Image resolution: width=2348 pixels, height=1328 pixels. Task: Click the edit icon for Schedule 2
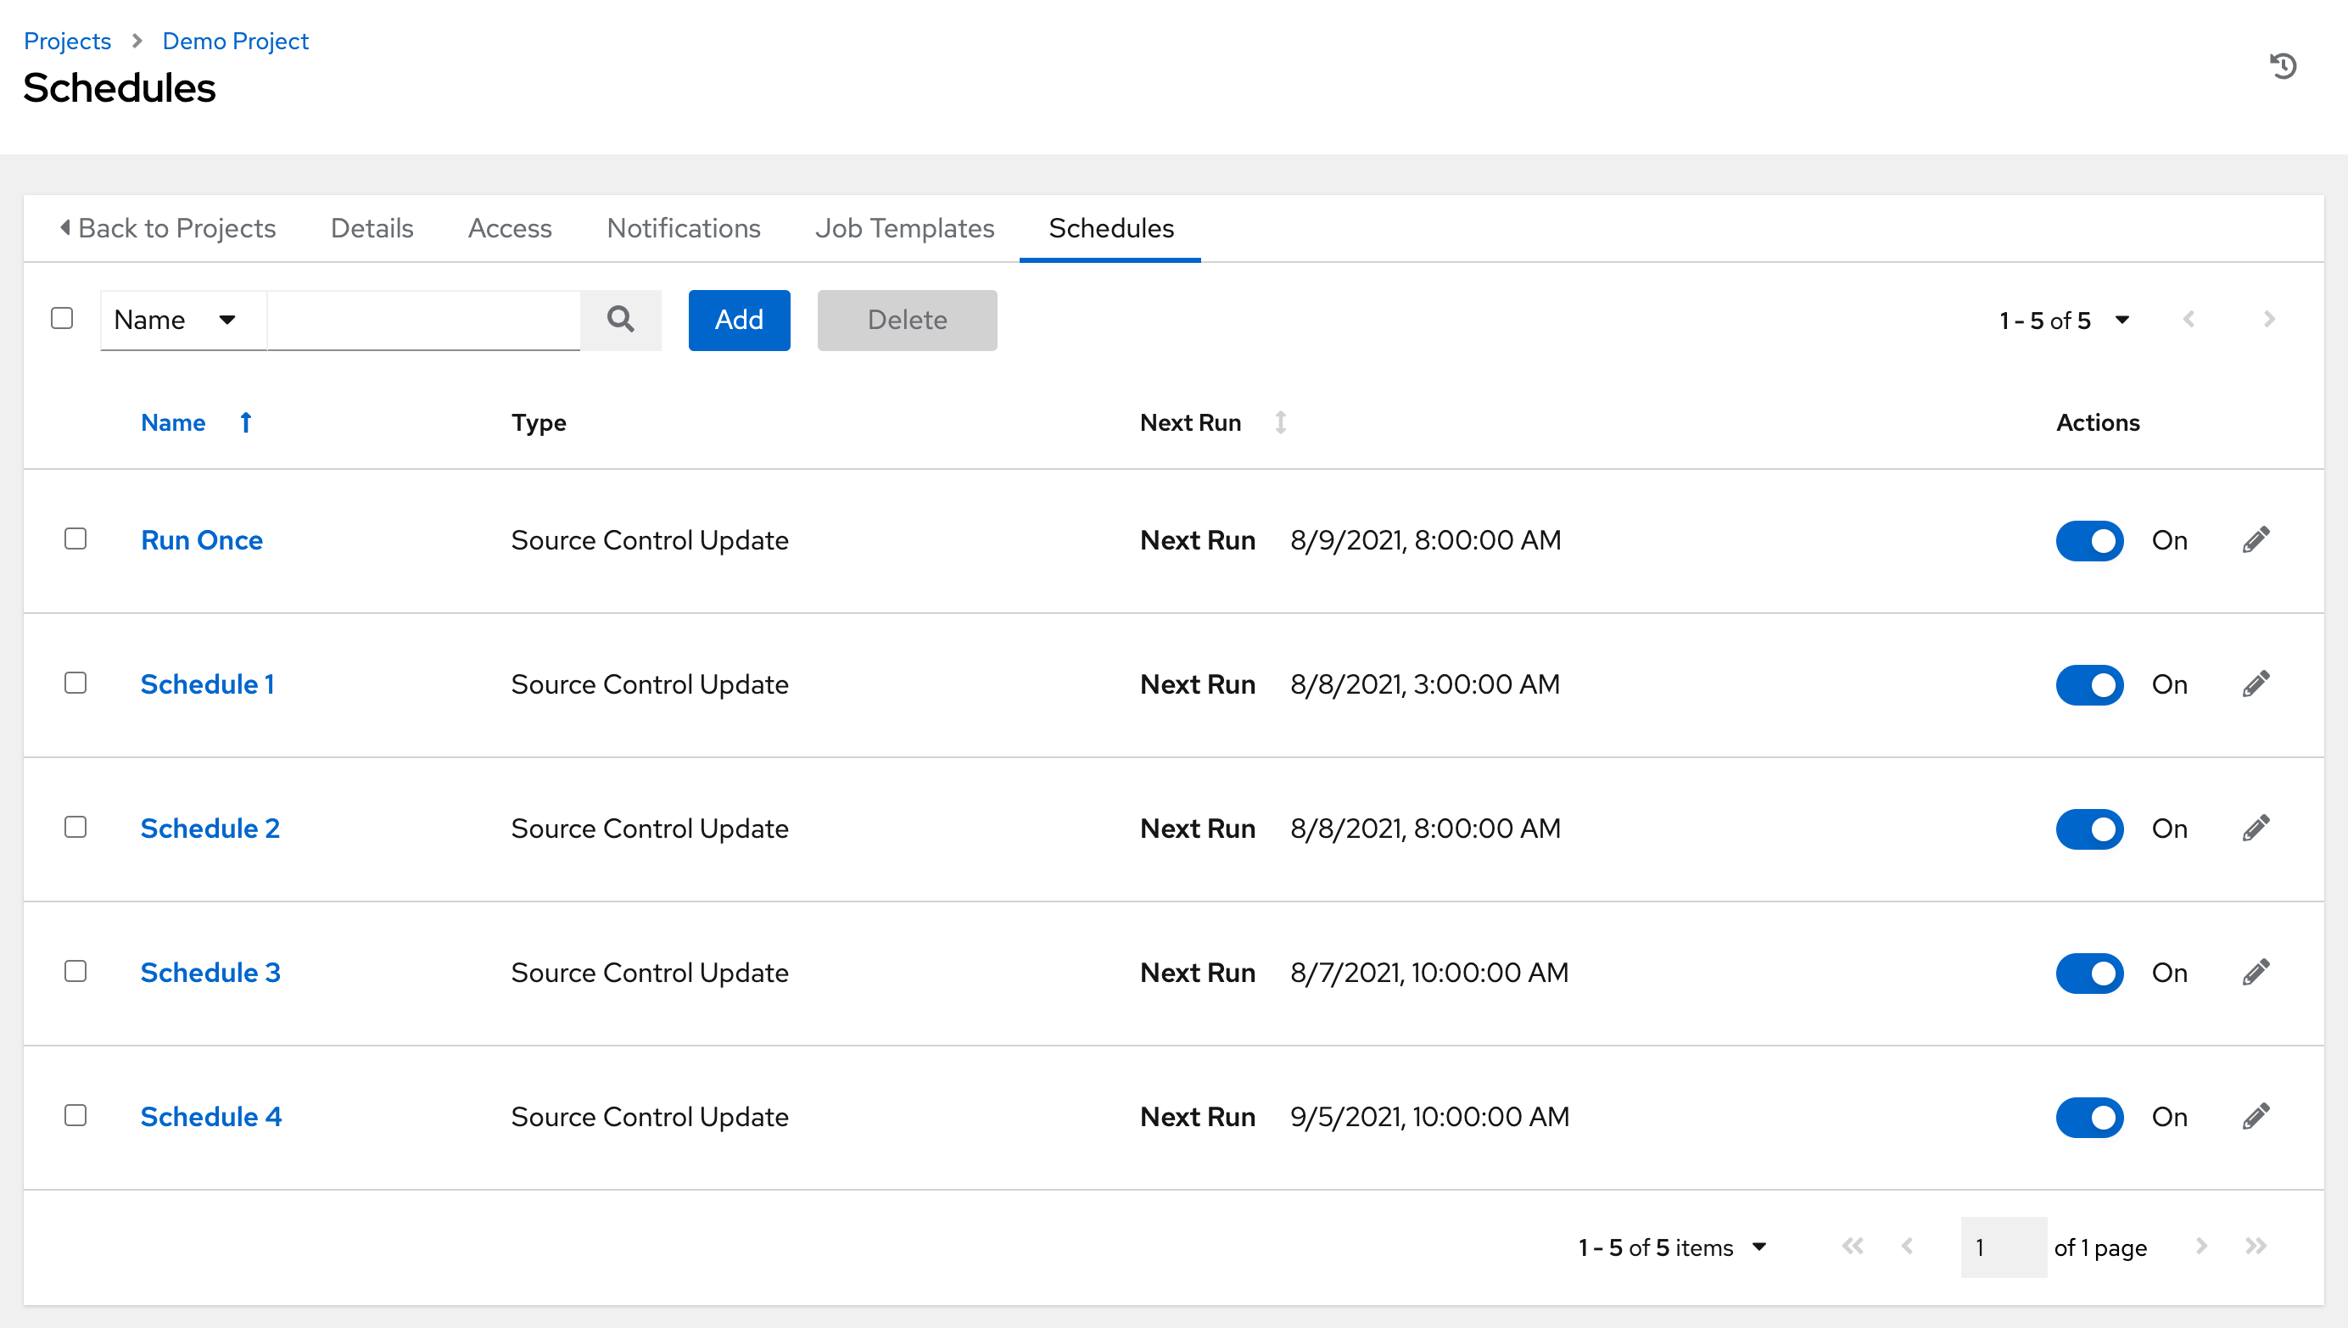coord(2255,827)
